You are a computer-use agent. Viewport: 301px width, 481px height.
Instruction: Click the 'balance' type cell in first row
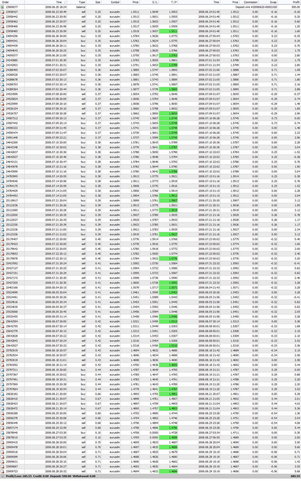tap(81, 7)
